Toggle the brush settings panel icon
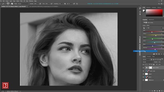Screen dimensions: 164x92 point(12,4)
